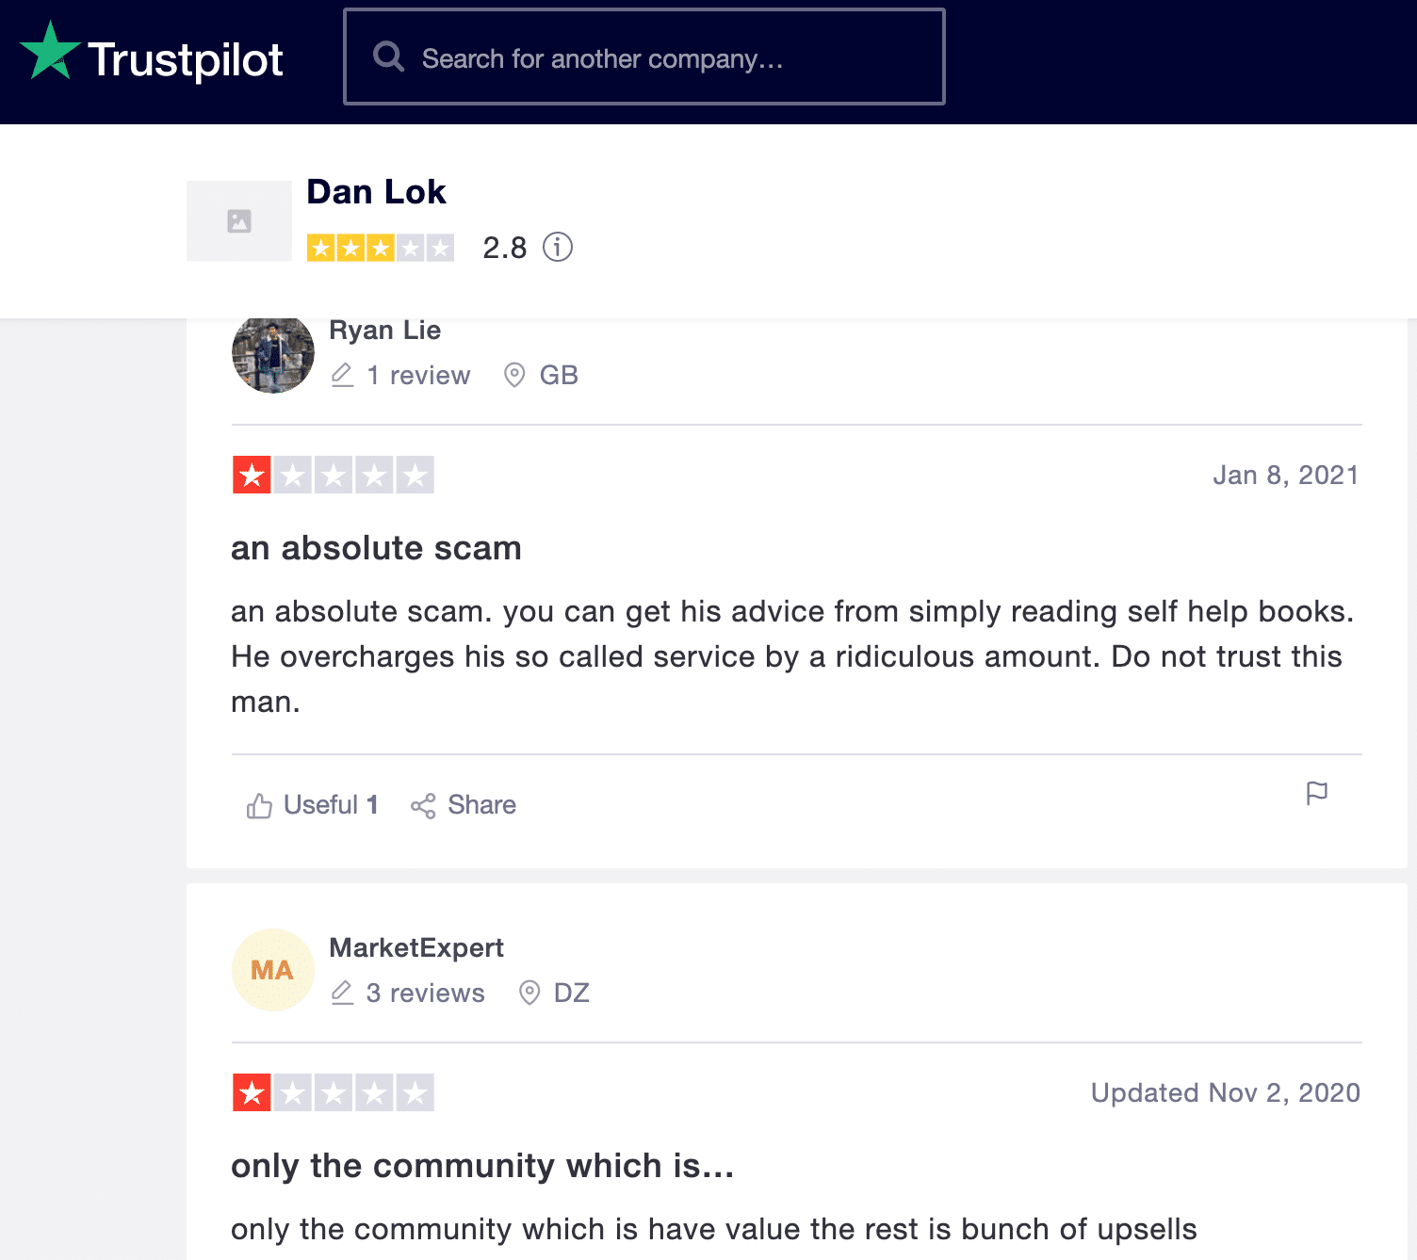
Task: Open the MA avatar for MarketExpert
Action: click(273, 970)
